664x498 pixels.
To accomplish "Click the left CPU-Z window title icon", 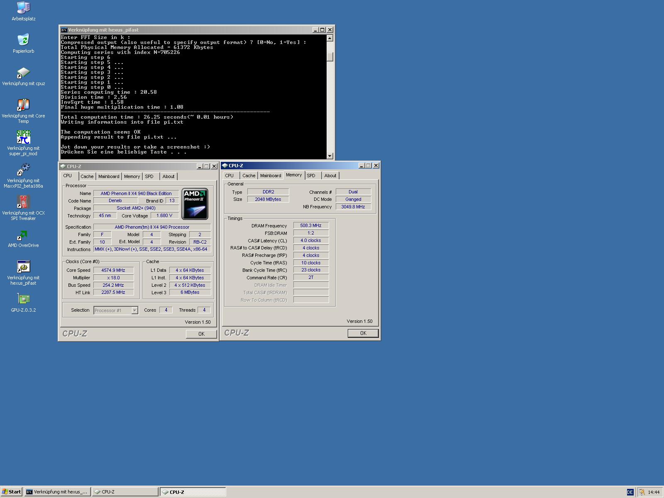I will click(63, 166).
